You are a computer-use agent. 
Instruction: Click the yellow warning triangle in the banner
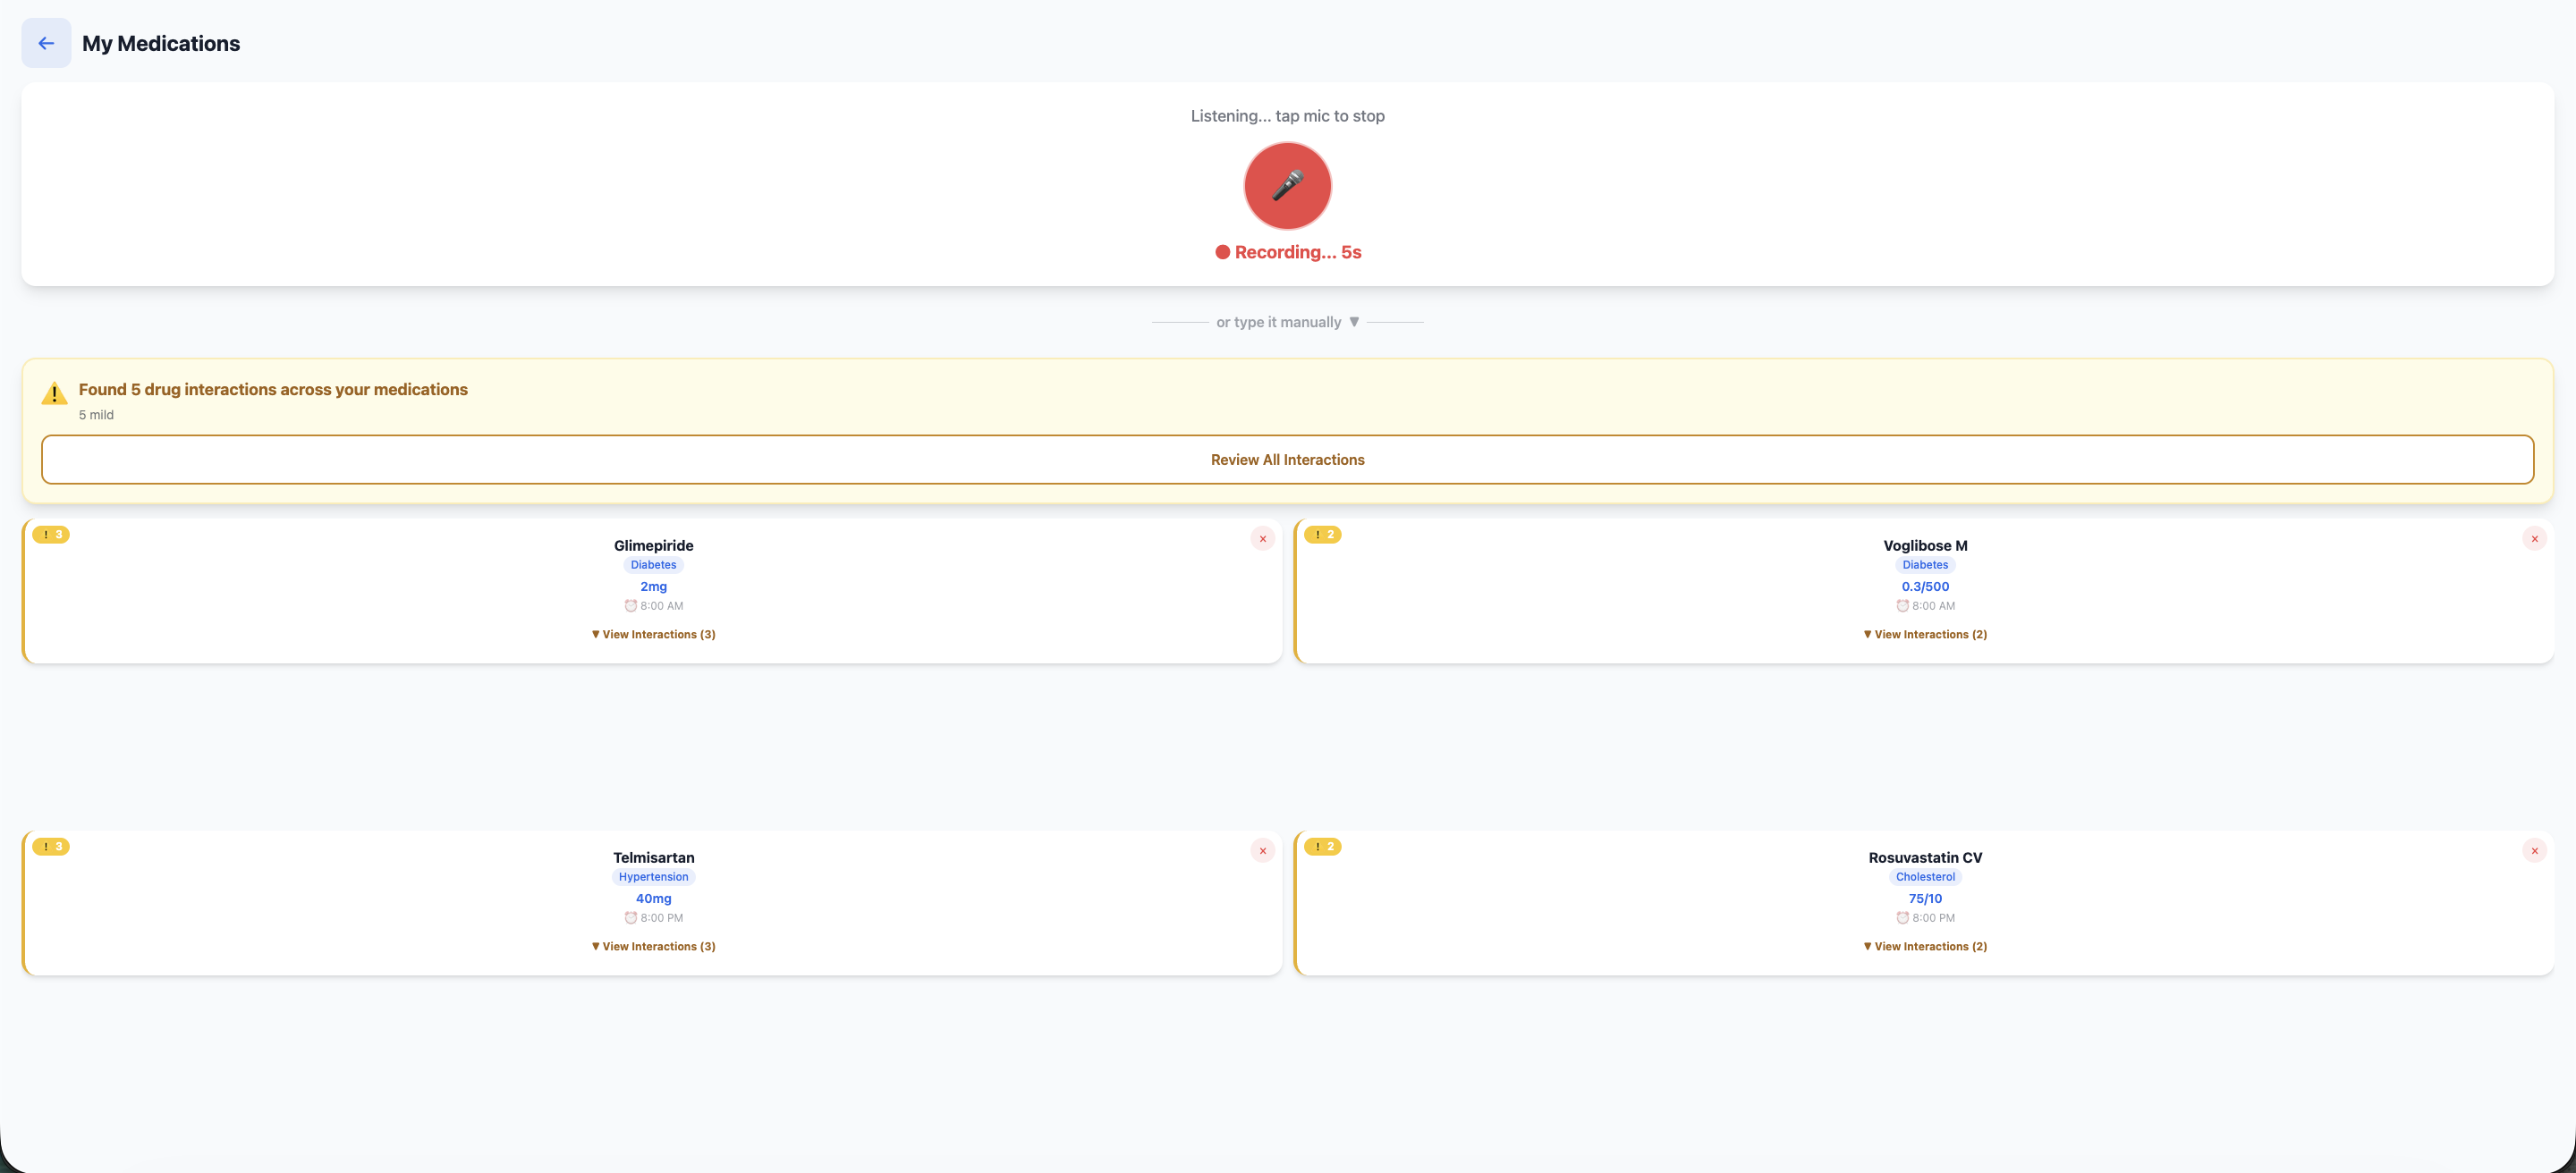pyautogui.click(x=54, y=393)
